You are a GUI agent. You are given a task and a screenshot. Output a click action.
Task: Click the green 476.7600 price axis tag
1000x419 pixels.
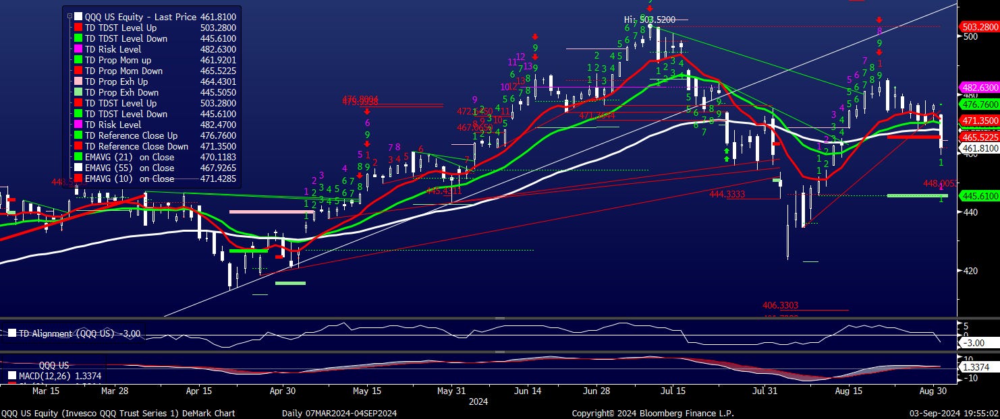(x=980, y=104)
